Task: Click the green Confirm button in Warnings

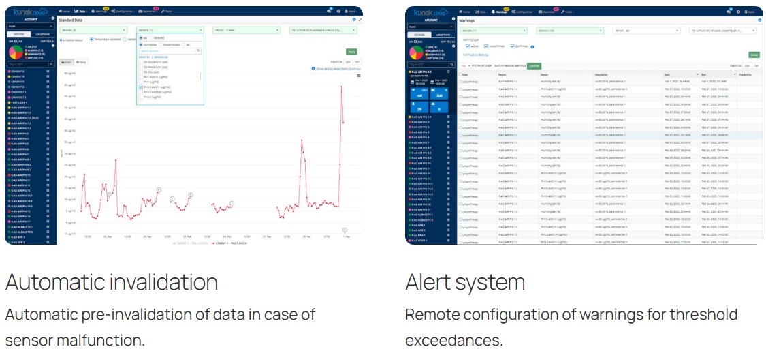Action: (534, 65)
